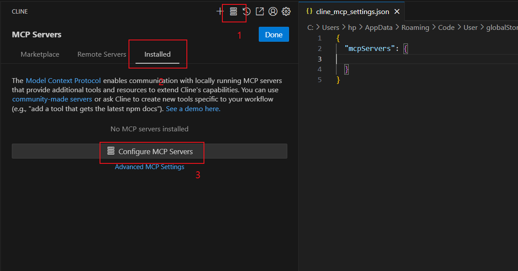
Task: Click line number 5 in editor gutter
Action: (319, 80)
